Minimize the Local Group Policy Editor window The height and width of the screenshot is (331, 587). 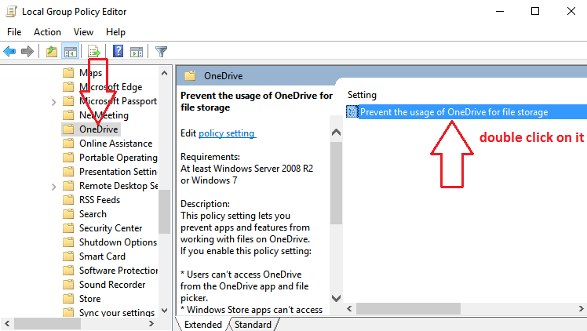point(500,11)
